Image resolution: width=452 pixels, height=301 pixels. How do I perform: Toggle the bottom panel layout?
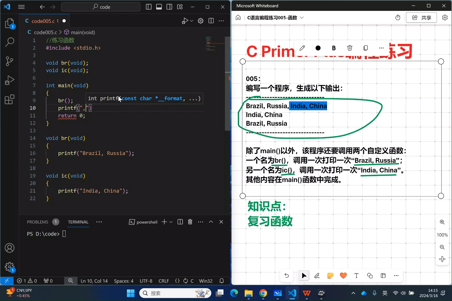pos(159,7)
